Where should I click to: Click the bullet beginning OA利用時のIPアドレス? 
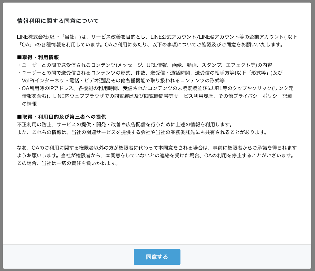click(155, 88)
